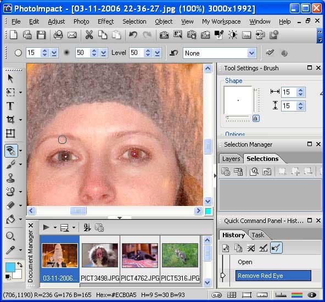Select the Eraser tool
The width and height of the screenshot is (325, 302).
tap(10, 205)
